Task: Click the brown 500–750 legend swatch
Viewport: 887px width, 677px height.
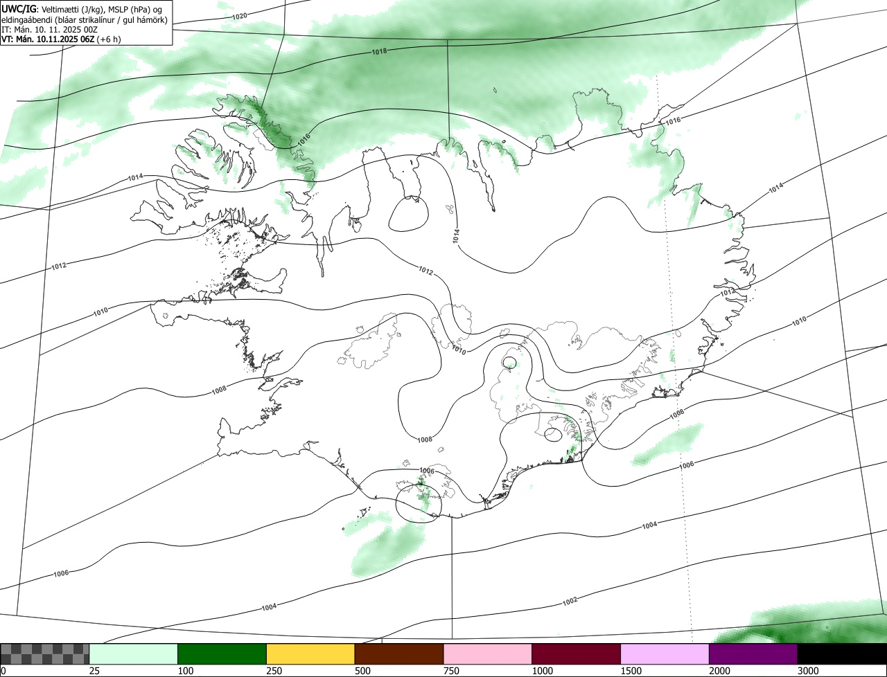Action: [399, 654]
